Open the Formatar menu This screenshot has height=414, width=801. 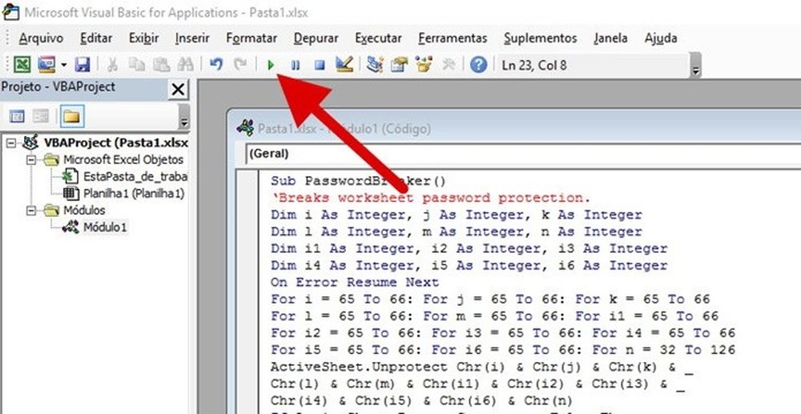[252, 38]
